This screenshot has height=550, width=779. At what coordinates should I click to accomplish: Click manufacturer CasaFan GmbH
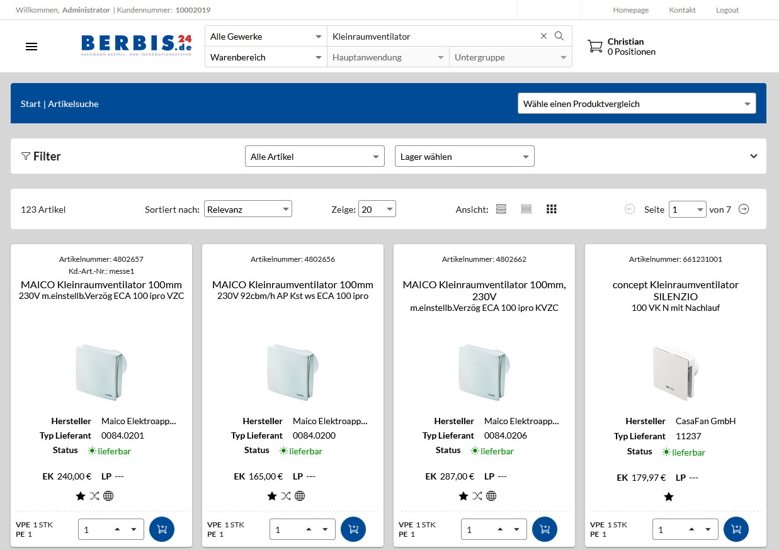706,421
